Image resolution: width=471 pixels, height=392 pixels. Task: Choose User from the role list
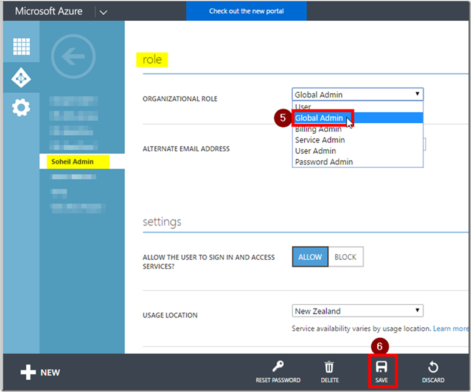coord(357,107)
